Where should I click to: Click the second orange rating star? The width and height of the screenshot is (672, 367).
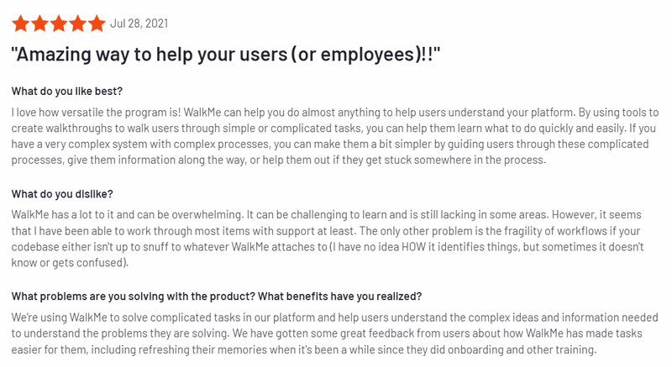(39, 23)
